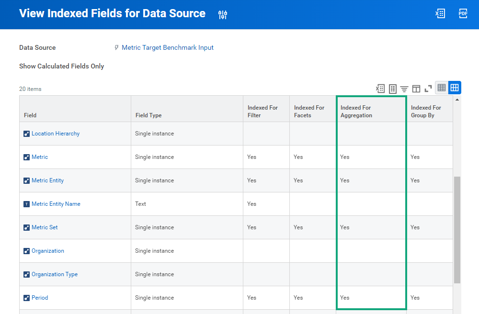
Task: Open Organization Type field link
Action: tap(55, 274)
